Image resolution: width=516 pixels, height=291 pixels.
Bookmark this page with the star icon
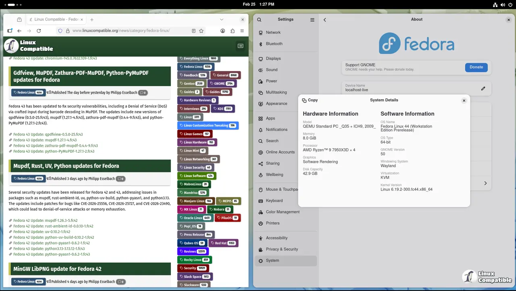tap(201, 31)
